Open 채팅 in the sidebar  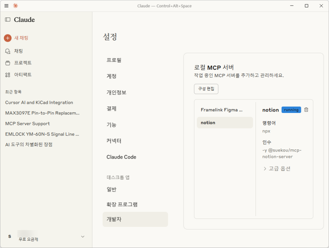(19, 51)
